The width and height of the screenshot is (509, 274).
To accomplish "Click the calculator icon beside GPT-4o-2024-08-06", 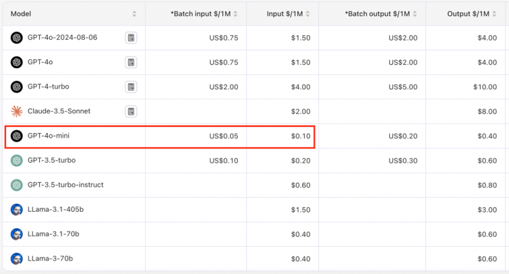I will coord(131,38).
